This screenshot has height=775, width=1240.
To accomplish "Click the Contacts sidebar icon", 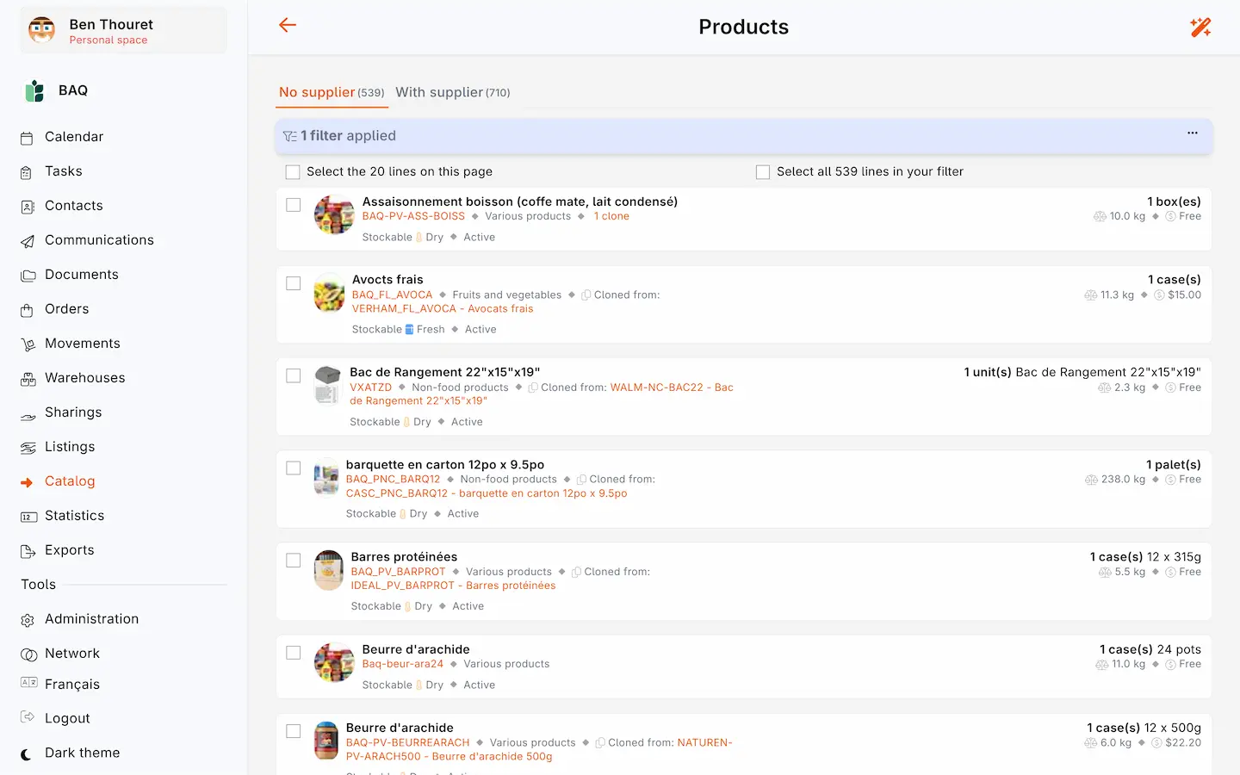I will tap(28, 207).
